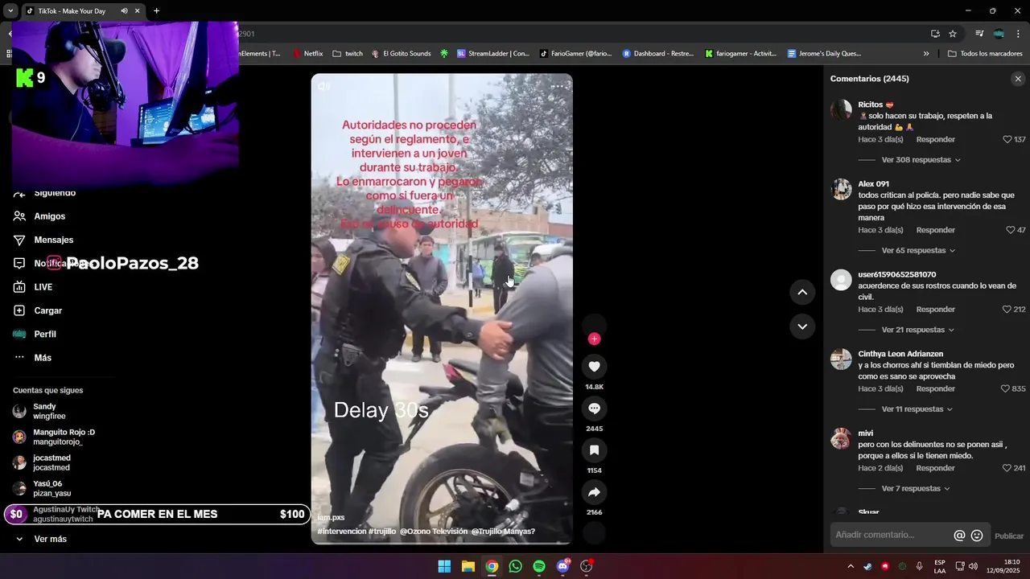Close the comments panel
The image size is (1030, 579).
point(1018,79)
